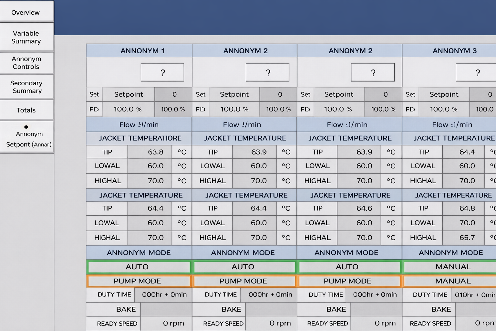The image size is (496, 331).
Task: Select the READY SPEED value in ANNONYM 1
Action: (x=166, y=324)
